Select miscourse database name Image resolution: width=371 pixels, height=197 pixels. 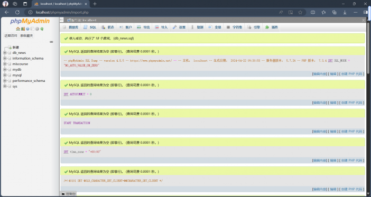point(21,64)
